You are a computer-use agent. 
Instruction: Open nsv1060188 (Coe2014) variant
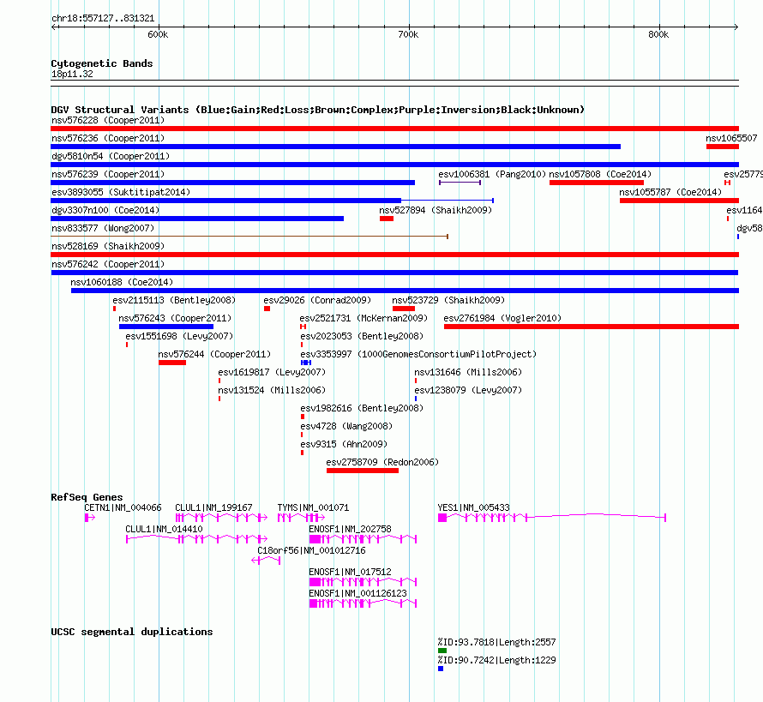point(122,282)
